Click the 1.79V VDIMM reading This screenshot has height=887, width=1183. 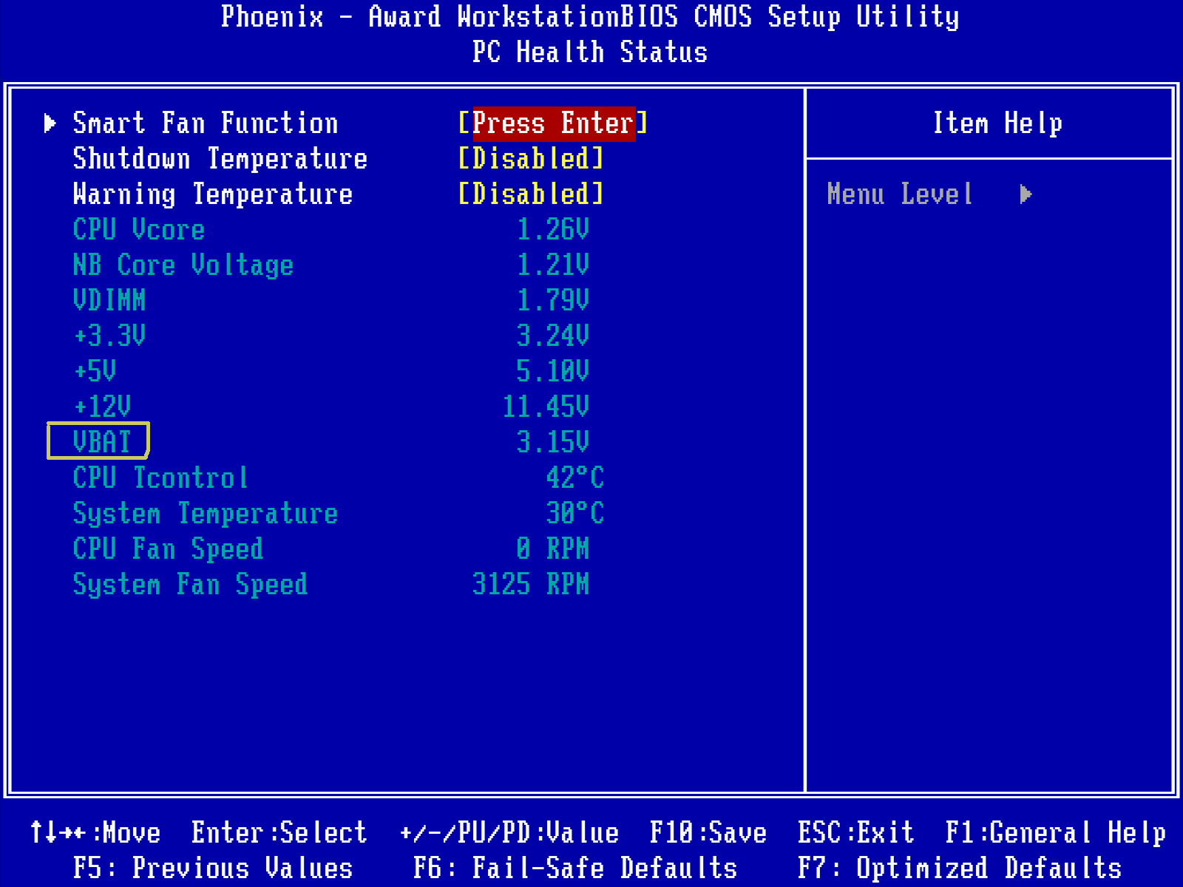click(x=553, y=300)
